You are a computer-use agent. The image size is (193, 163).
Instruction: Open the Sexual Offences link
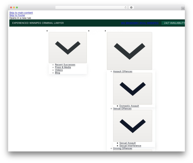pos(122,109)
